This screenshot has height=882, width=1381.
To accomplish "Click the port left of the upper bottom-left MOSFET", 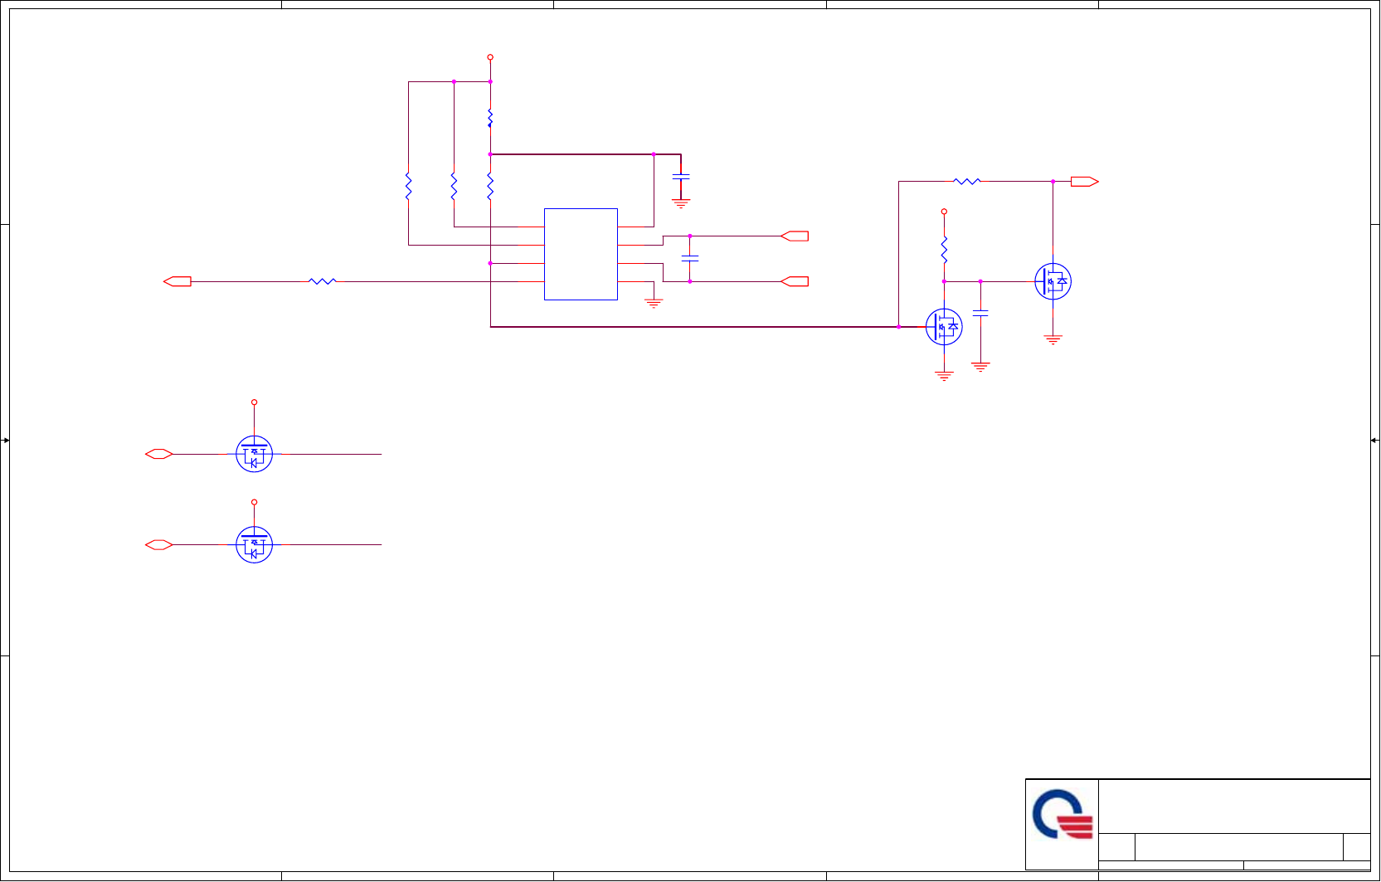I will pos(159,454).
